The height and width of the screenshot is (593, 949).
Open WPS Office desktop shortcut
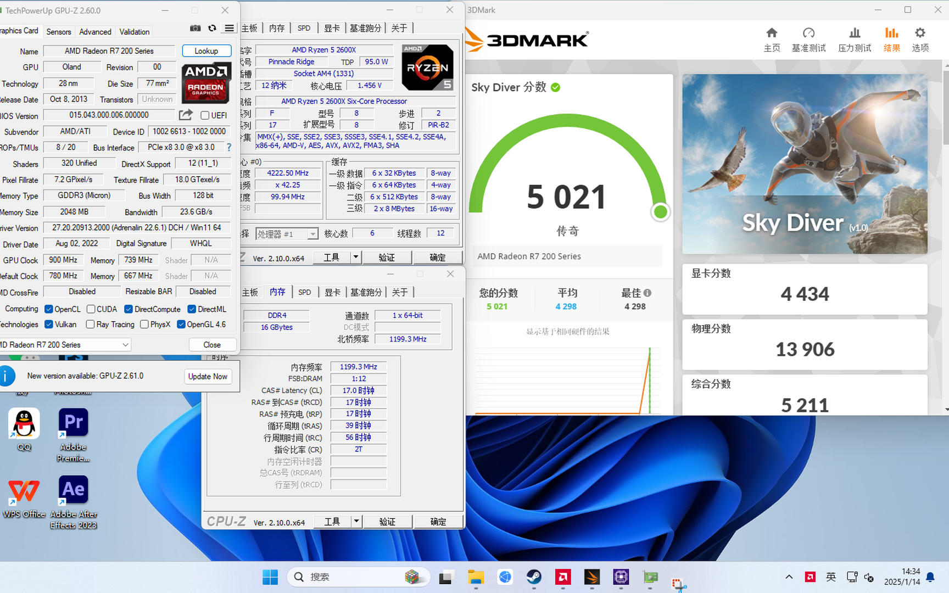24,497
